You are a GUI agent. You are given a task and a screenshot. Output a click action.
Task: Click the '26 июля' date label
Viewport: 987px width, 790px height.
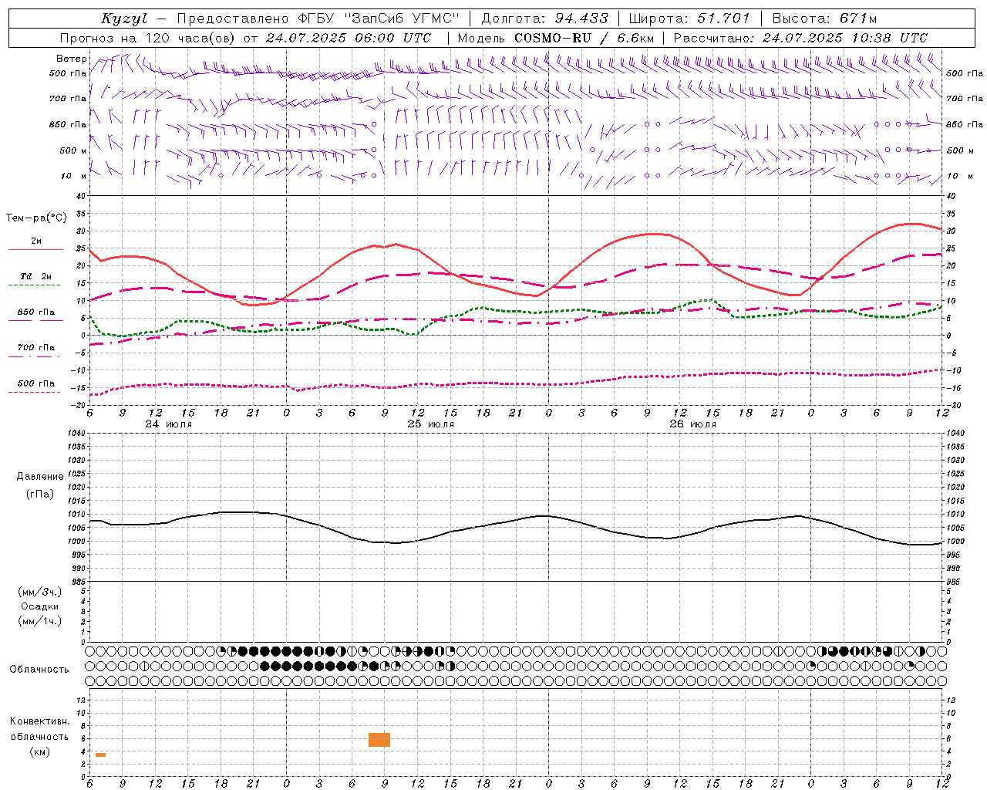coord(692,424)
